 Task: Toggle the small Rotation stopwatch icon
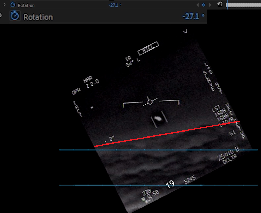point(12,5)
